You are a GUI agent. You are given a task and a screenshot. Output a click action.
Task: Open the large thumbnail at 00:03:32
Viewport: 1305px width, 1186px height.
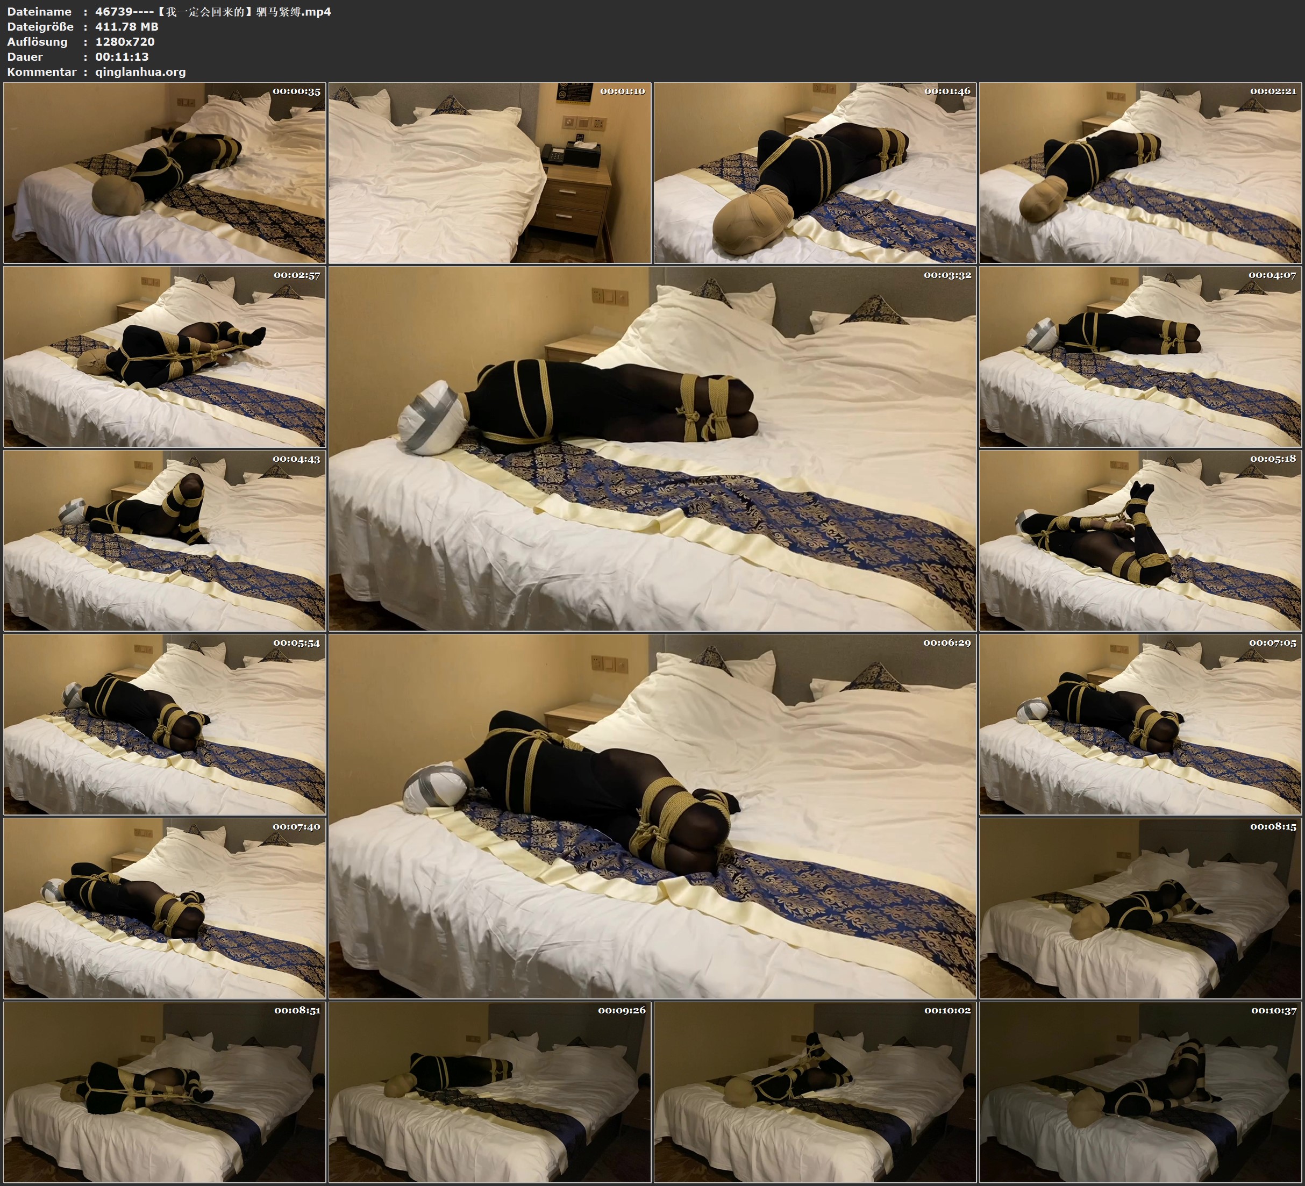coord(652,448)
